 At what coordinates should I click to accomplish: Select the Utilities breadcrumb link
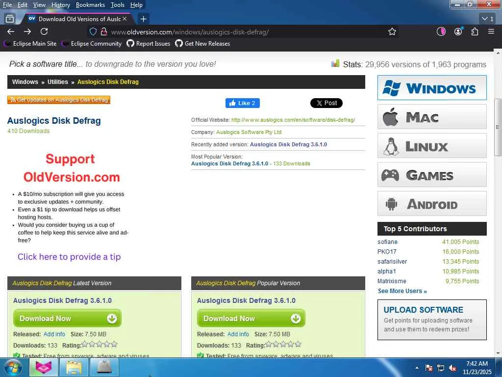coord(58,82)
